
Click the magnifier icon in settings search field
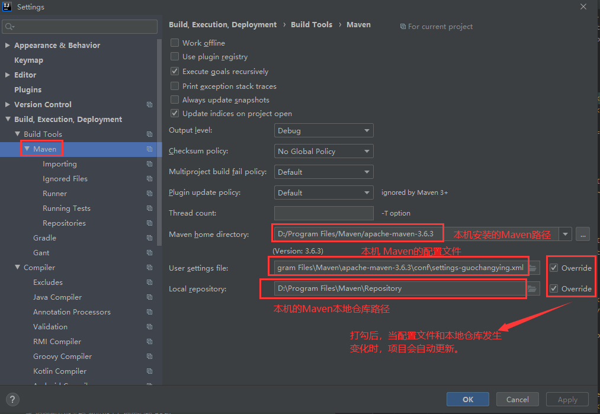pos(9,26)
